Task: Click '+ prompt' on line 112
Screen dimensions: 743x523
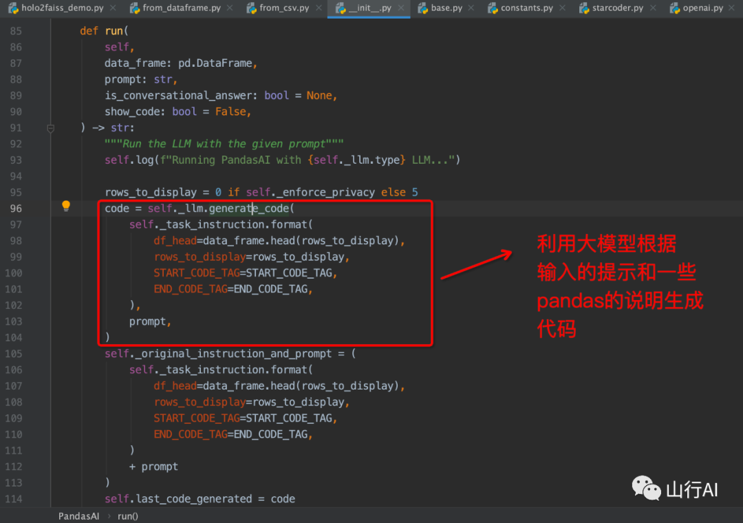Action: click(153, 467)
